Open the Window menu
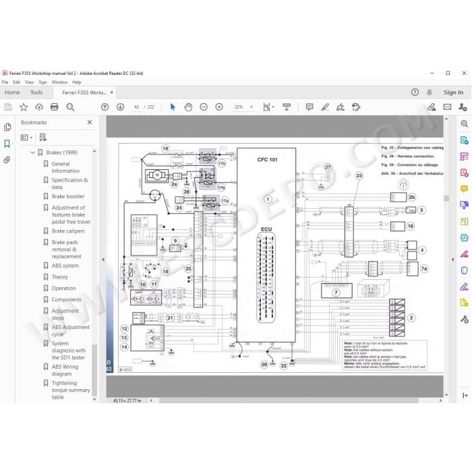472x472 pixels. (59, 82)
